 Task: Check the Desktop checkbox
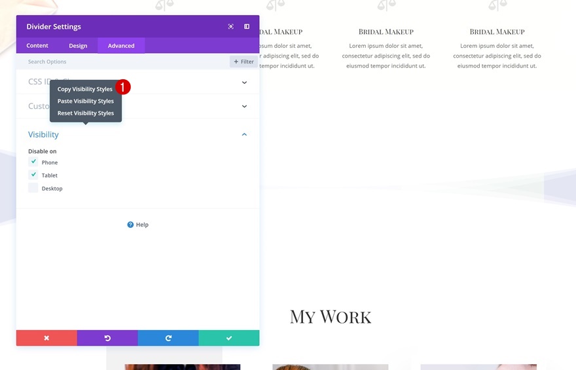point(33,188)
